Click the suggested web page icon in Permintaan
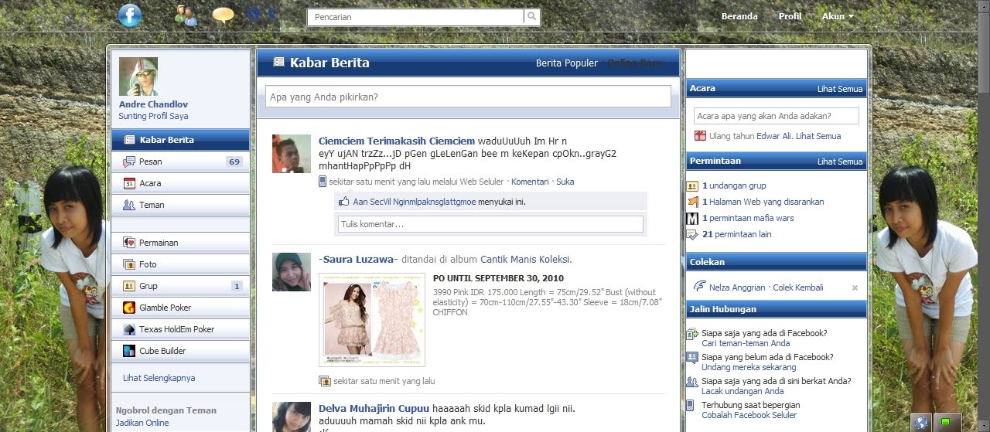This screenshot has width=990, height=432. (692, 202)
